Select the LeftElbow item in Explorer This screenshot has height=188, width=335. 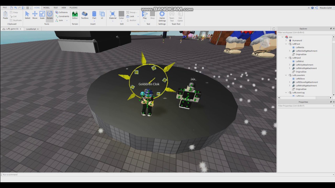[x=300, y=79]
